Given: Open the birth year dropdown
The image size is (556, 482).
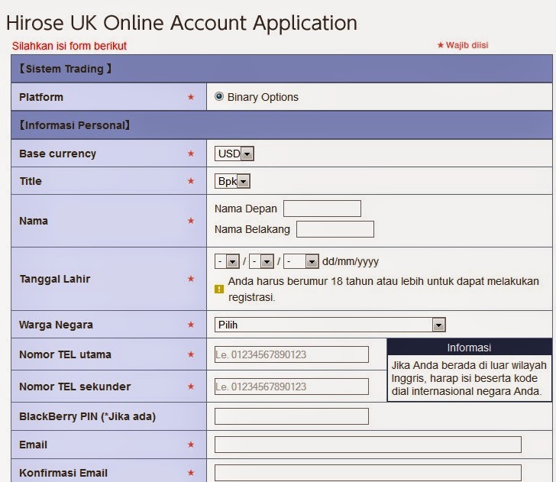Looking at the screenshot, I should [301, 261].
